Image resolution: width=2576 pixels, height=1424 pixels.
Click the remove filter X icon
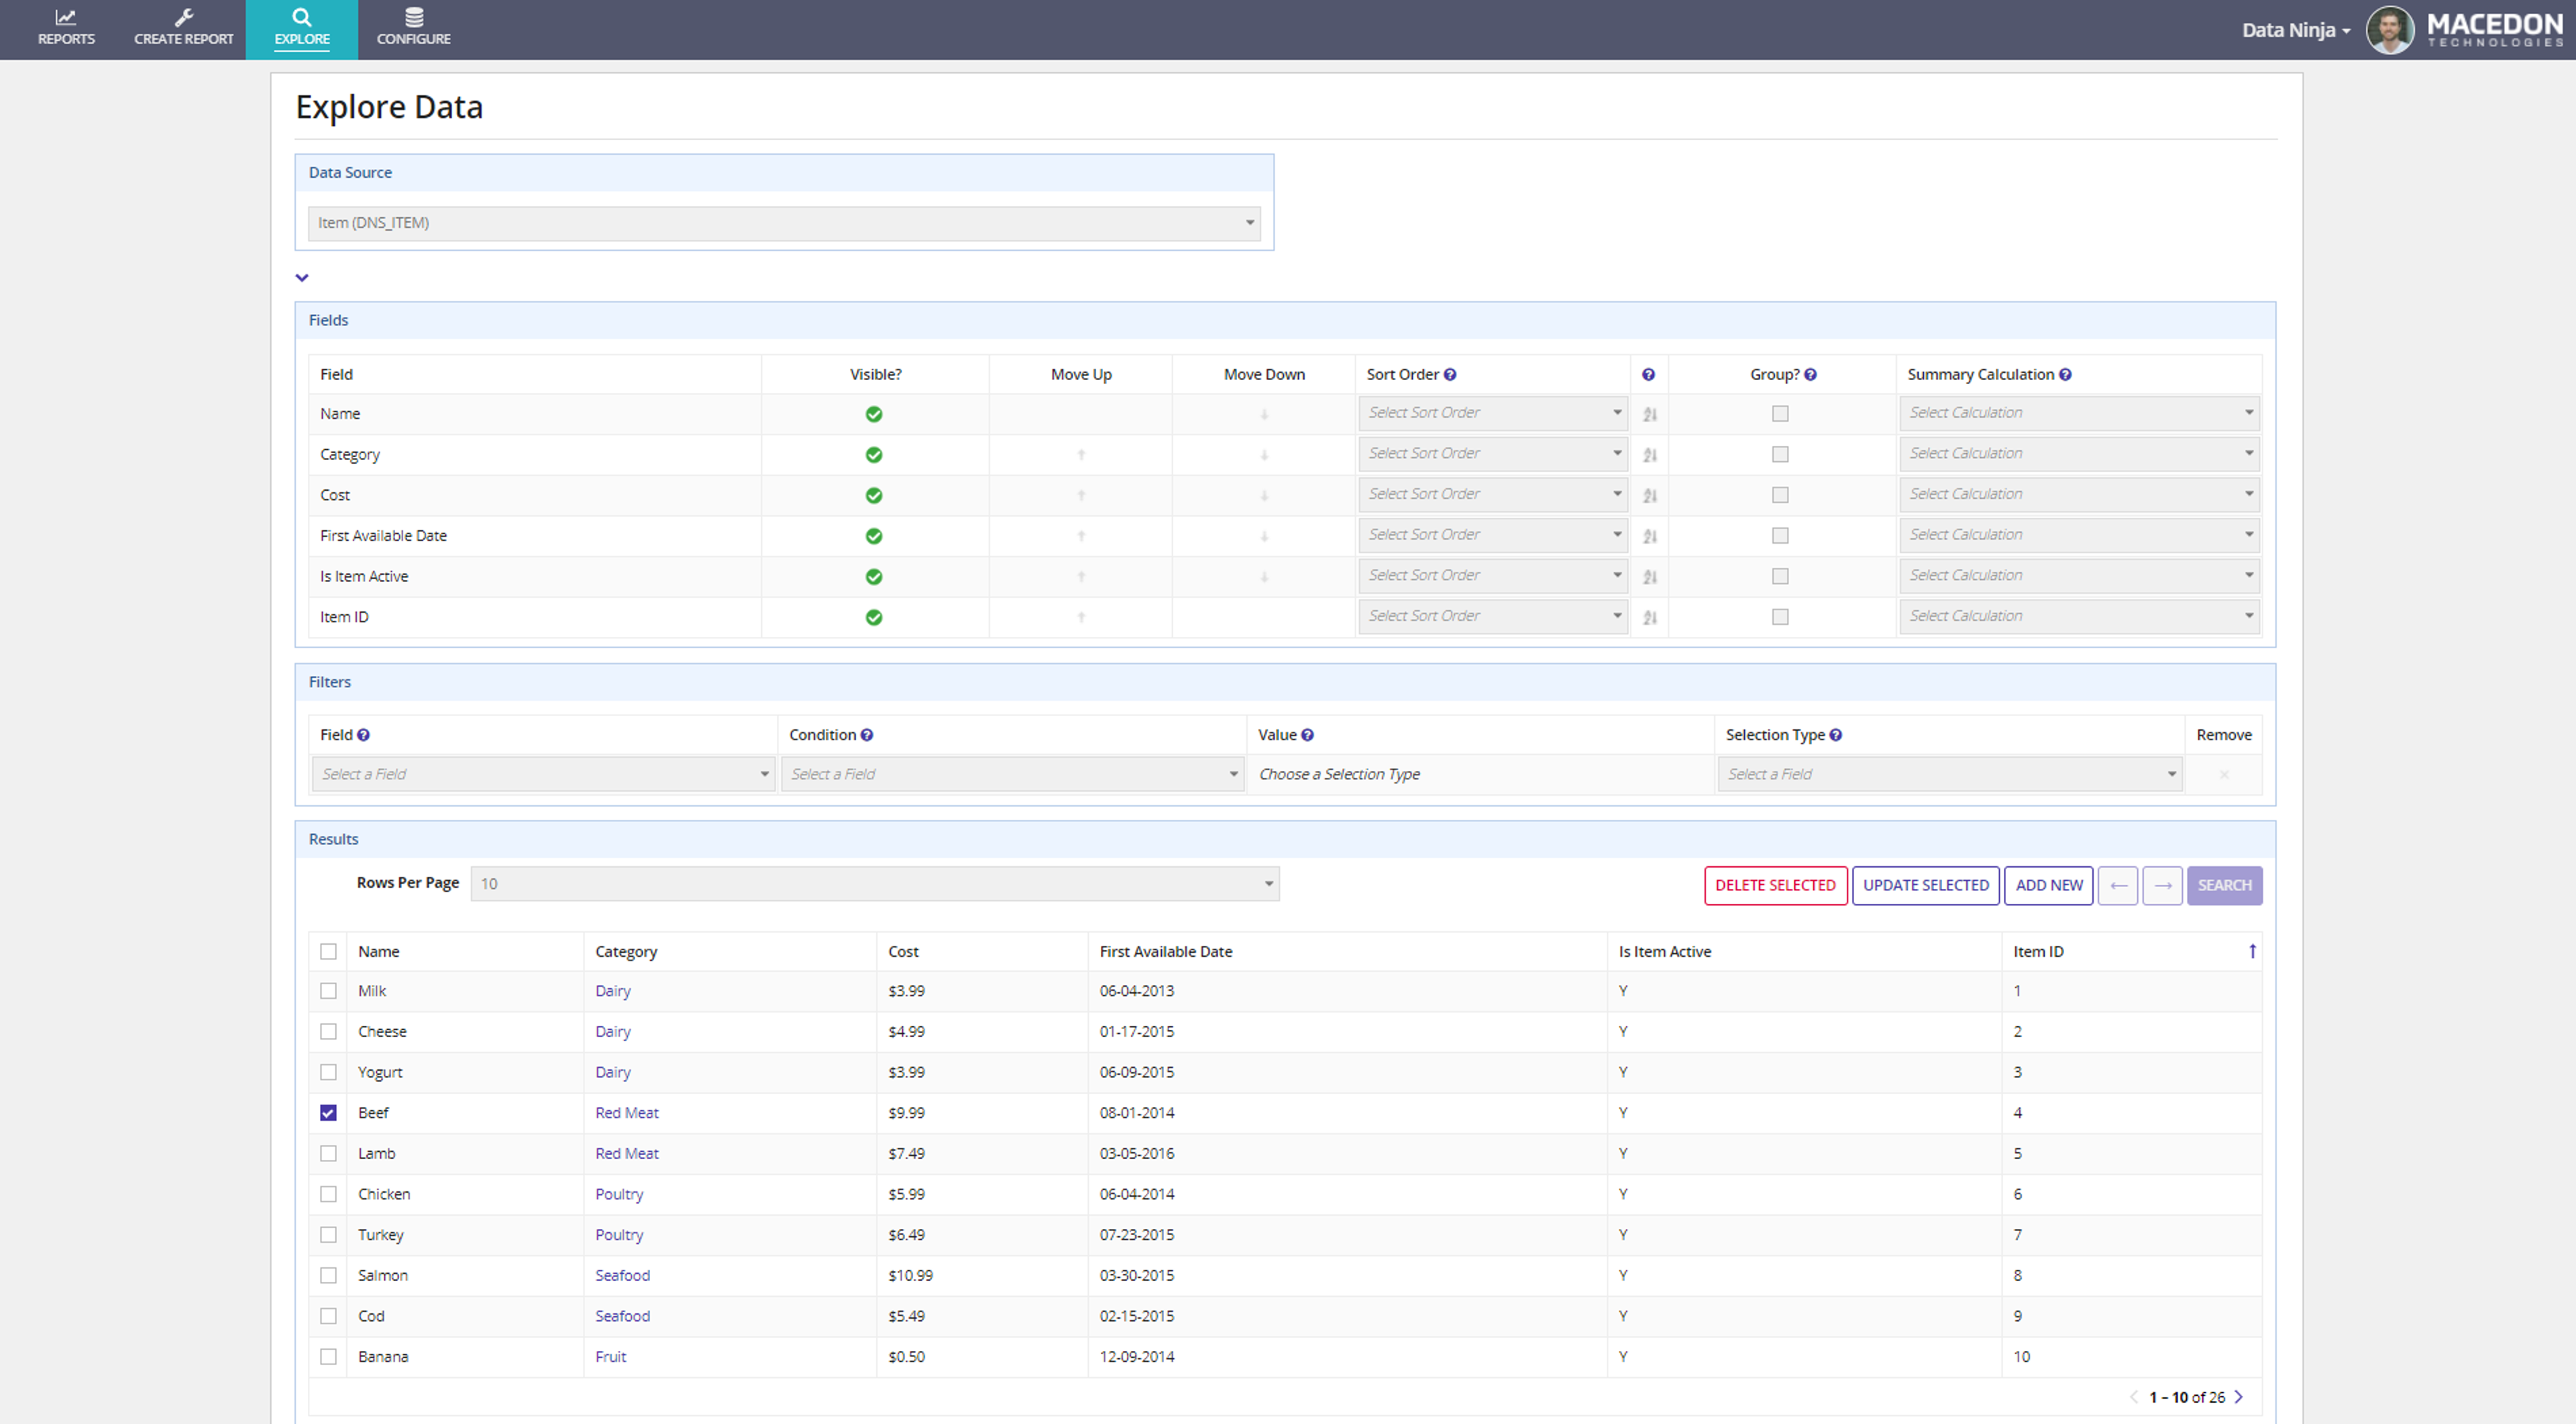click(x=2224, y=774)
